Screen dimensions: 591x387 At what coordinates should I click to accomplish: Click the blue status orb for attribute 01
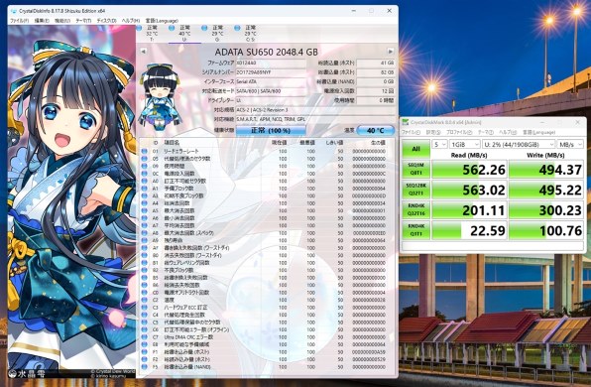pyautogui.click(x=144, y=151)
